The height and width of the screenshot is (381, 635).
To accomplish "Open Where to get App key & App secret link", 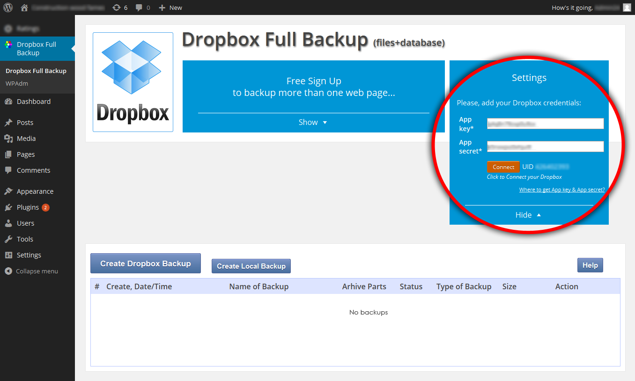I will (x=562, y=190).
